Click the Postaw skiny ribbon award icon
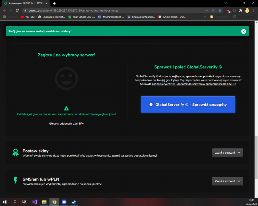This screenshot has height=206, width=258. [15, 152]
